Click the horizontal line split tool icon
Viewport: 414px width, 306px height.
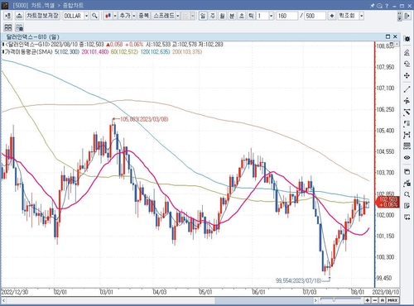(x=407, y=101)
